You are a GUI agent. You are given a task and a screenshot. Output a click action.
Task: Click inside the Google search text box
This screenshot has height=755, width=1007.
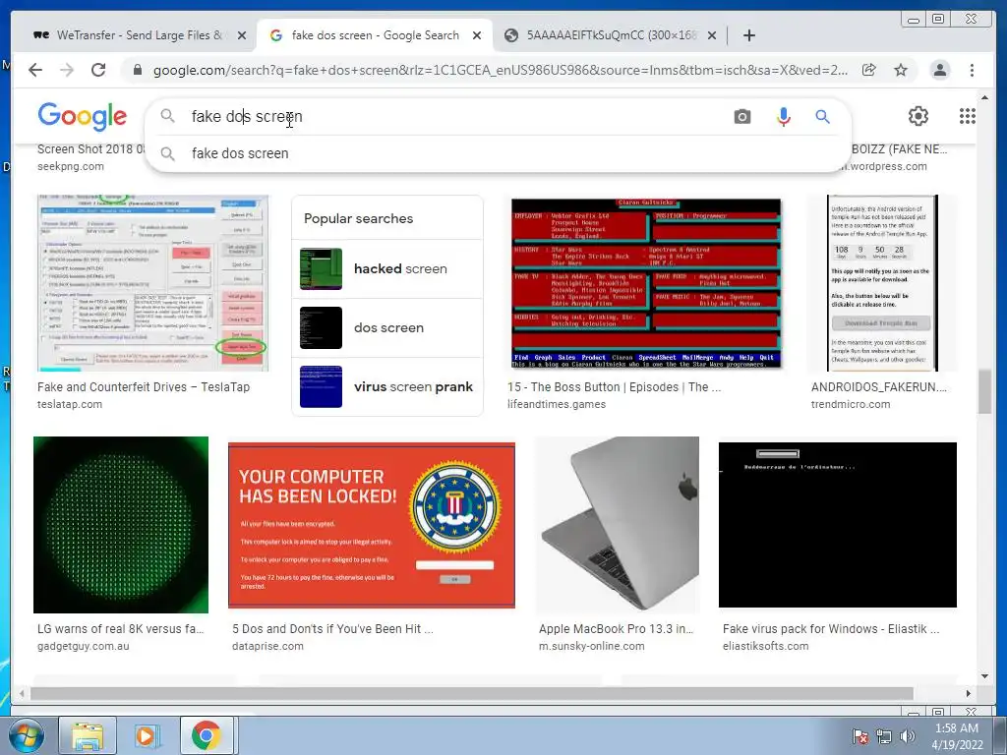449,116
